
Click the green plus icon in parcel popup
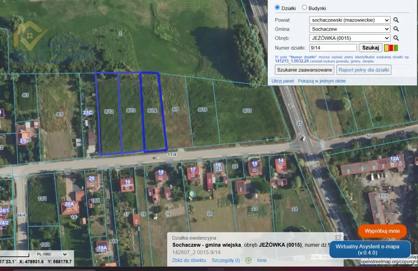point(248,261)
